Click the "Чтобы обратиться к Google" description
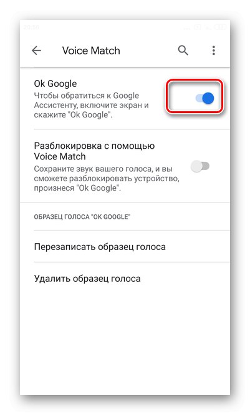Viewport: 250px width, 415px height. pos(92,105)
